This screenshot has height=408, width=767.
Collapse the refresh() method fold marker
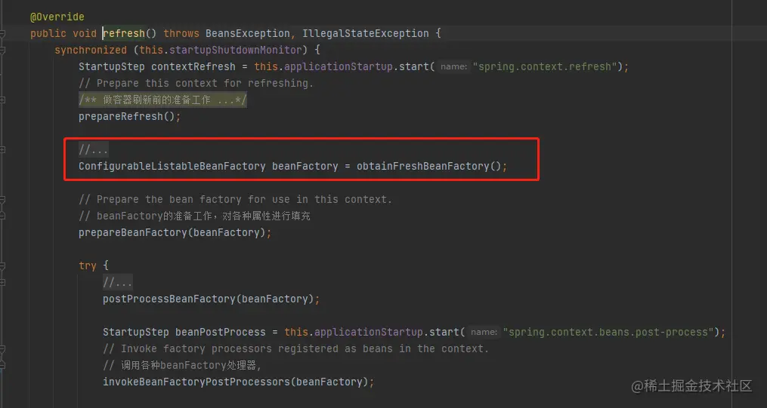click(2, 34)
